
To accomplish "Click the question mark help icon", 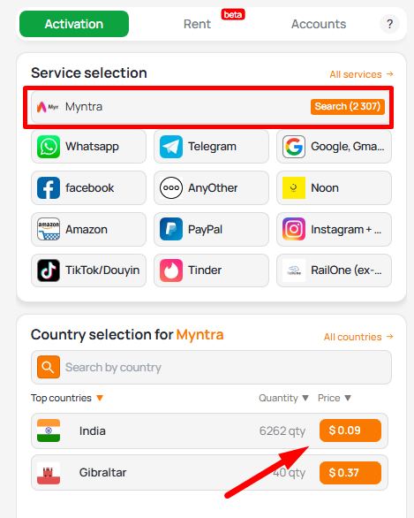I will [x=389, y=24].
